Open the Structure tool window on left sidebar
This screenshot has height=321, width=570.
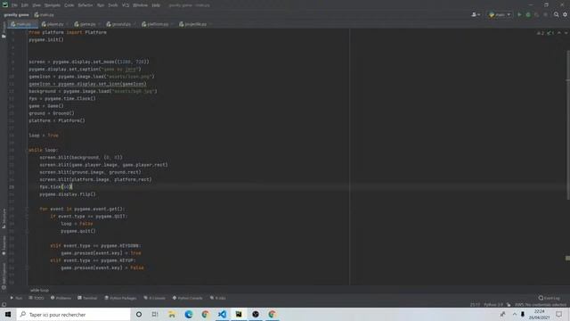pyautogui.click(x=4, y=218)
